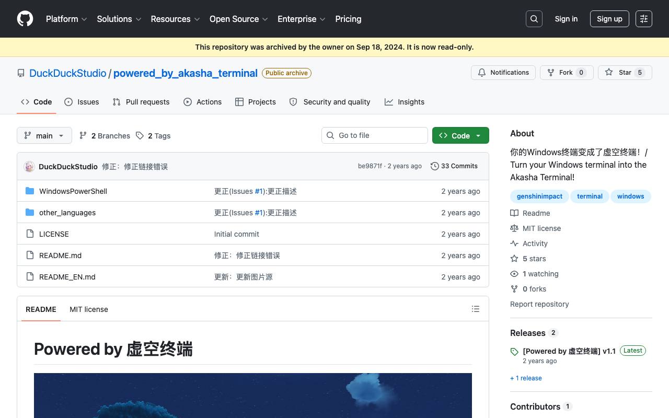Image resolution: width=669 pixels, height=418 pixels.
Task: Open the DuckDuckStudio owner link
Action: point(68,73)
